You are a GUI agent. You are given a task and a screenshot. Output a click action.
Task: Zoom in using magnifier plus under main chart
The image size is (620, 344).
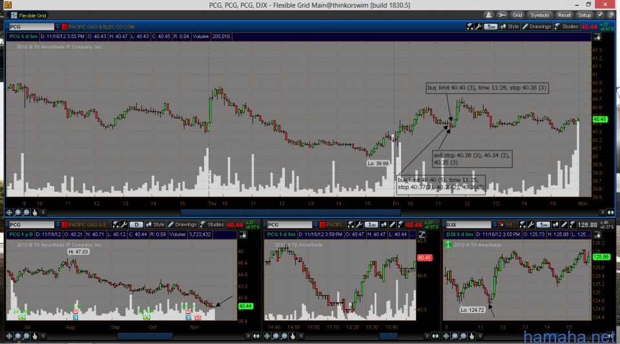point(18,212)
